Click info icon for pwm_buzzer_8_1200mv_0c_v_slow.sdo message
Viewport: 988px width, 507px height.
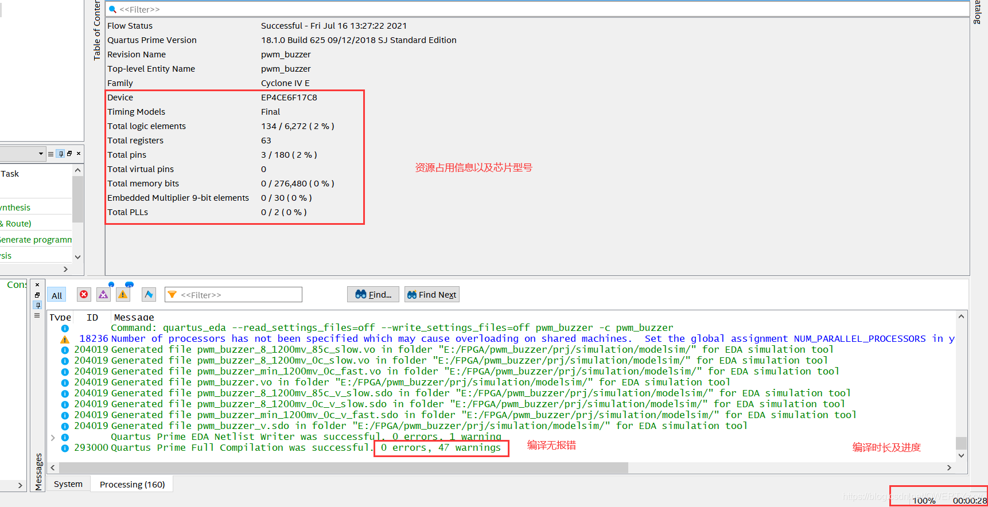pyautogui.click(x=65, y=404)
